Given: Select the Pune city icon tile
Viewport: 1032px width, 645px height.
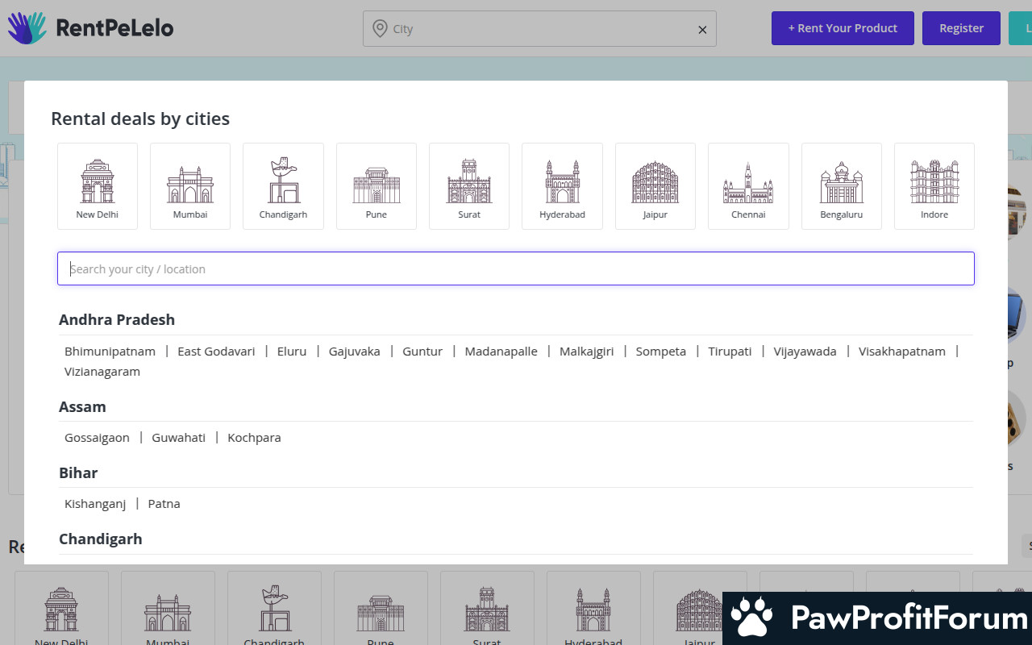Looking at the screenshot, I should 377,186.
